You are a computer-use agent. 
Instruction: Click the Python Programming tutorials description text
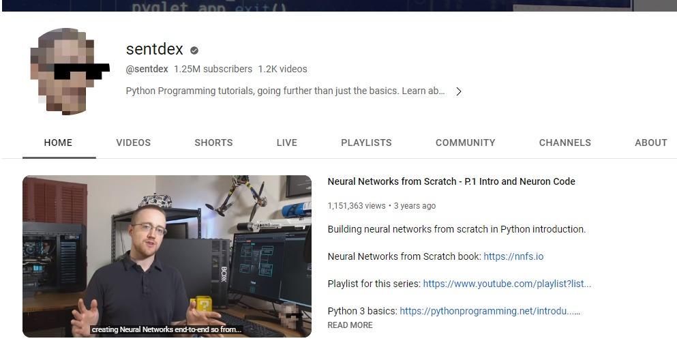click(286, 91)
